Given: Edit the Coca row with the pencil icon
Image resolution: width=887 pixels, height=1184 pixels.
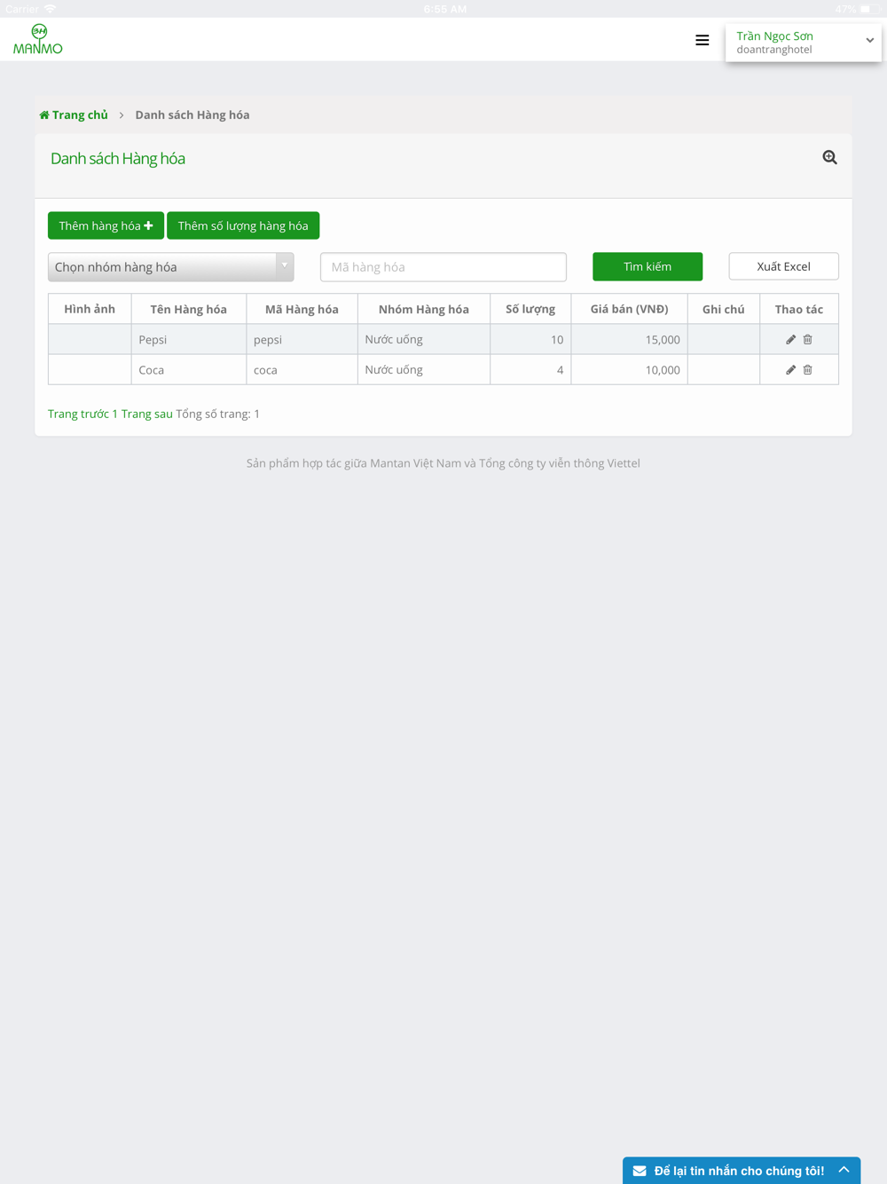Looking at the screenshot, I should click(x=790, y=369).
